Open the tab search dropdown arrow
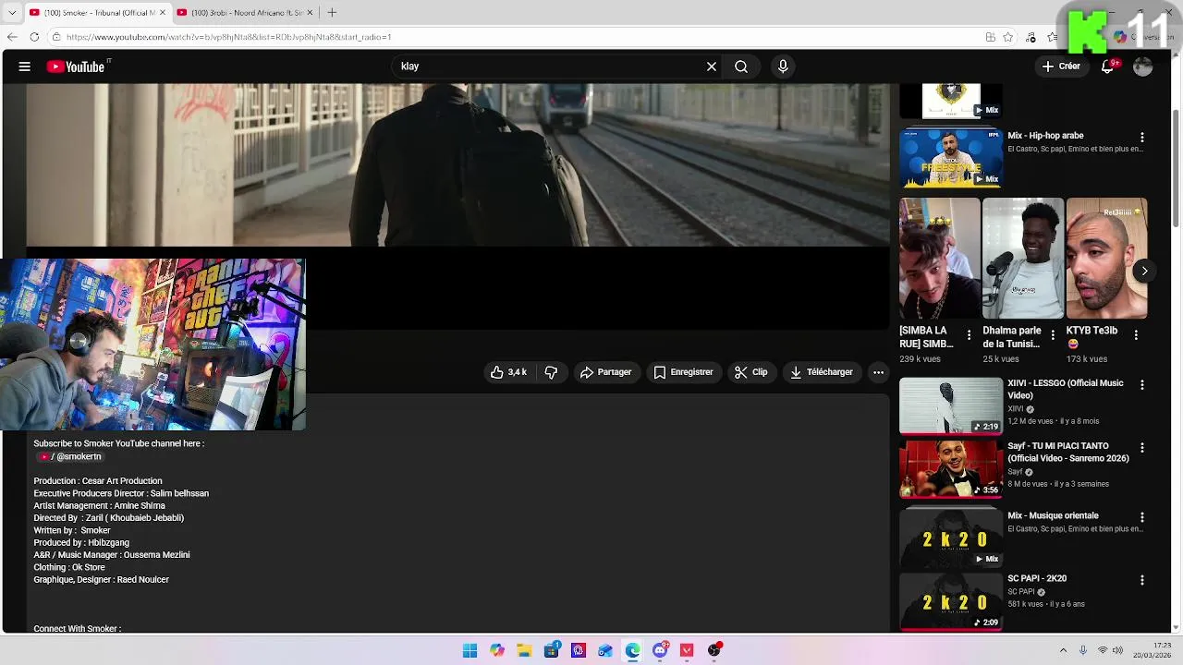This screenshot has width=1183, height=665. click(x=12, y=13)
